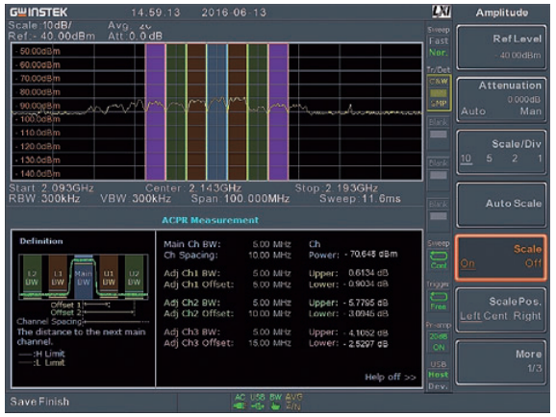
Task: Click the time 14.59.13
Action: click(x=155, y=12)
